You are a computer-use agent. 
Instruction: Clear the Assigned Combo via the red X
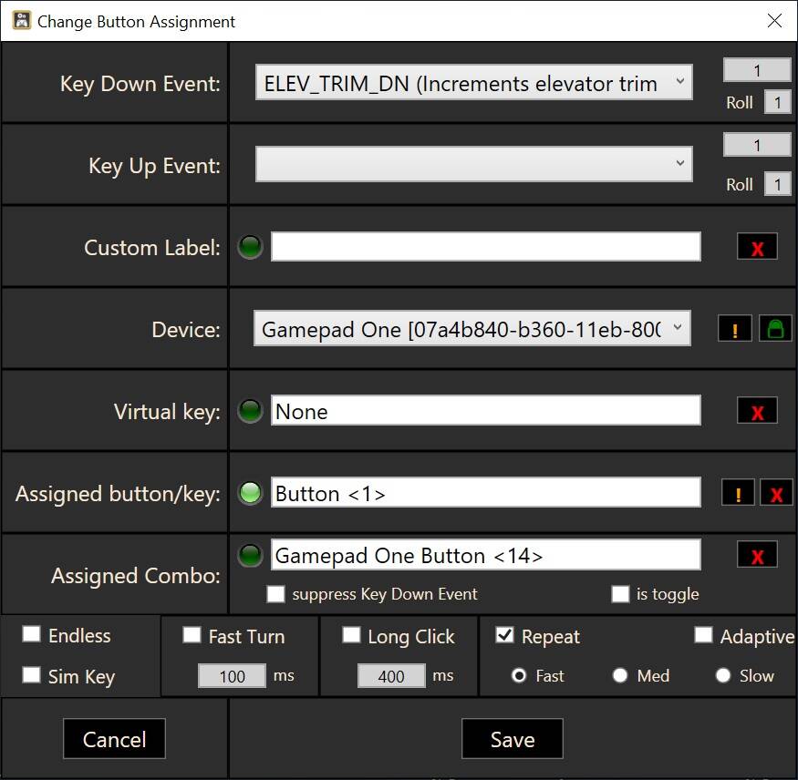(757, 554)
